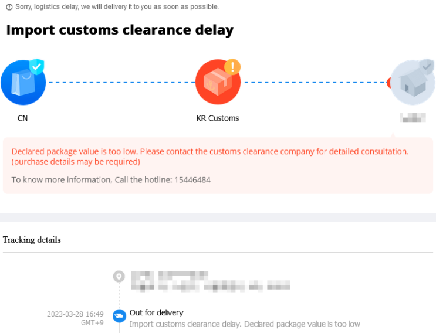Click dotted progress line between CN and KR Customs

click(120, 83)
